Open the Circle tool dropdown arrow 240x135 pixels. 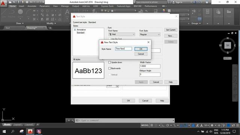click(20, 19)
